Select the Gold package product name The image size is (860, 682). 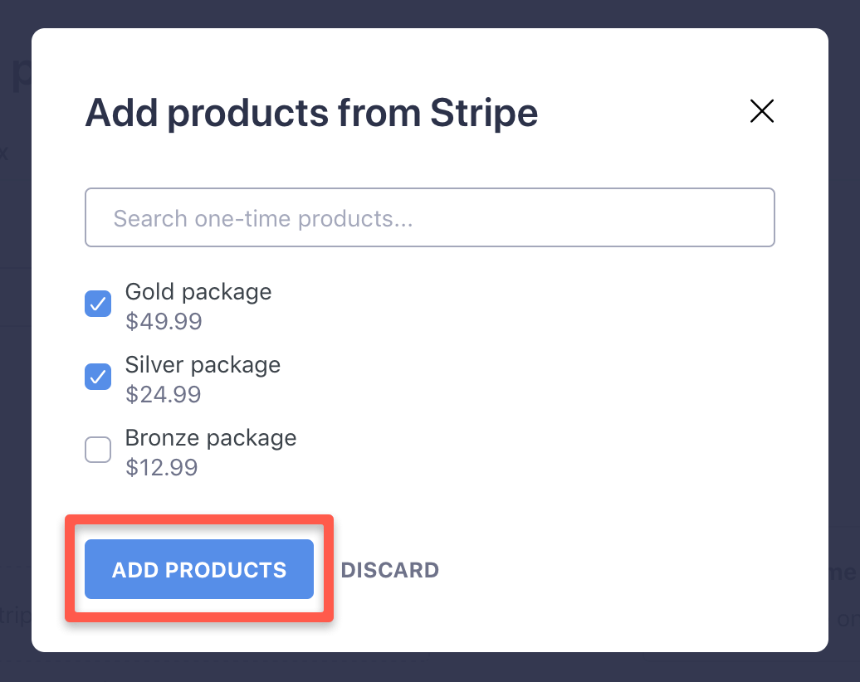(x=198, y=292)
